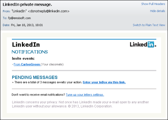Click Hide details link
Viewport: 168px width, 120px height.
157,11
